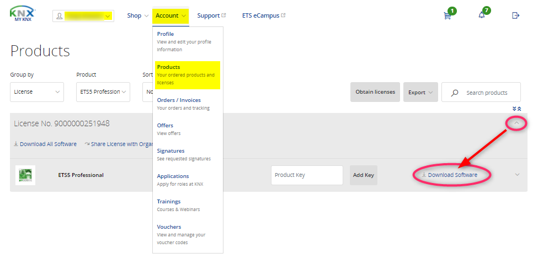
Task: Click Download All Software link
Action: (45, 144)
